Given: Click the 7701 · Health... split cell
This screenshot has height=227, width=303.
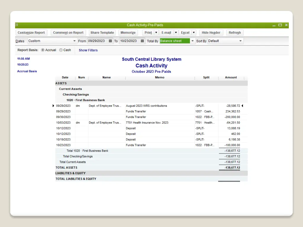Looking at the screenshot, I should [205, 123].
